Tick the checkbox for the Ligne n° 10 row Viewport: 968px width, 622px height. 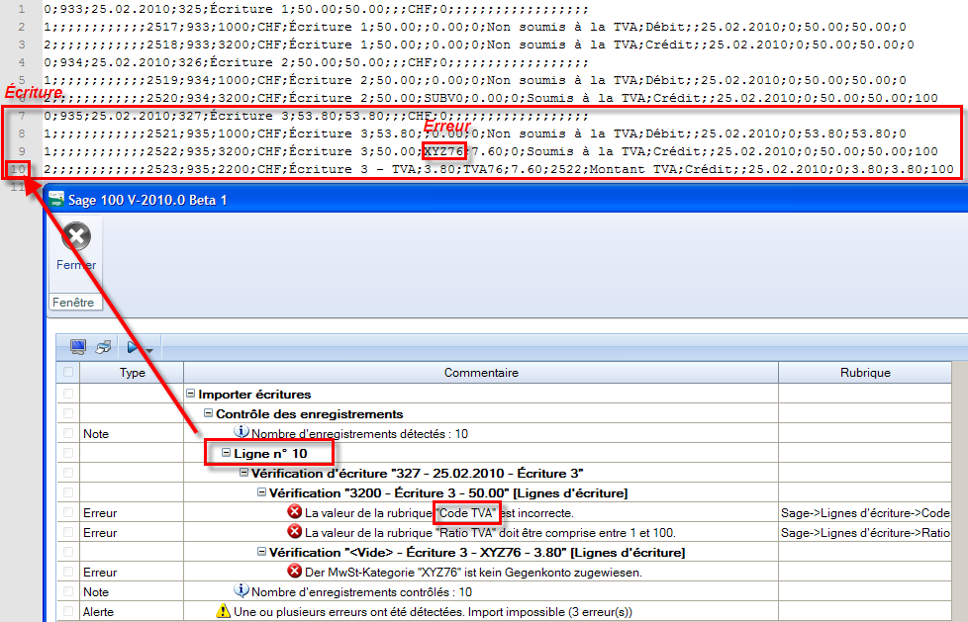[x=68, y=453]
